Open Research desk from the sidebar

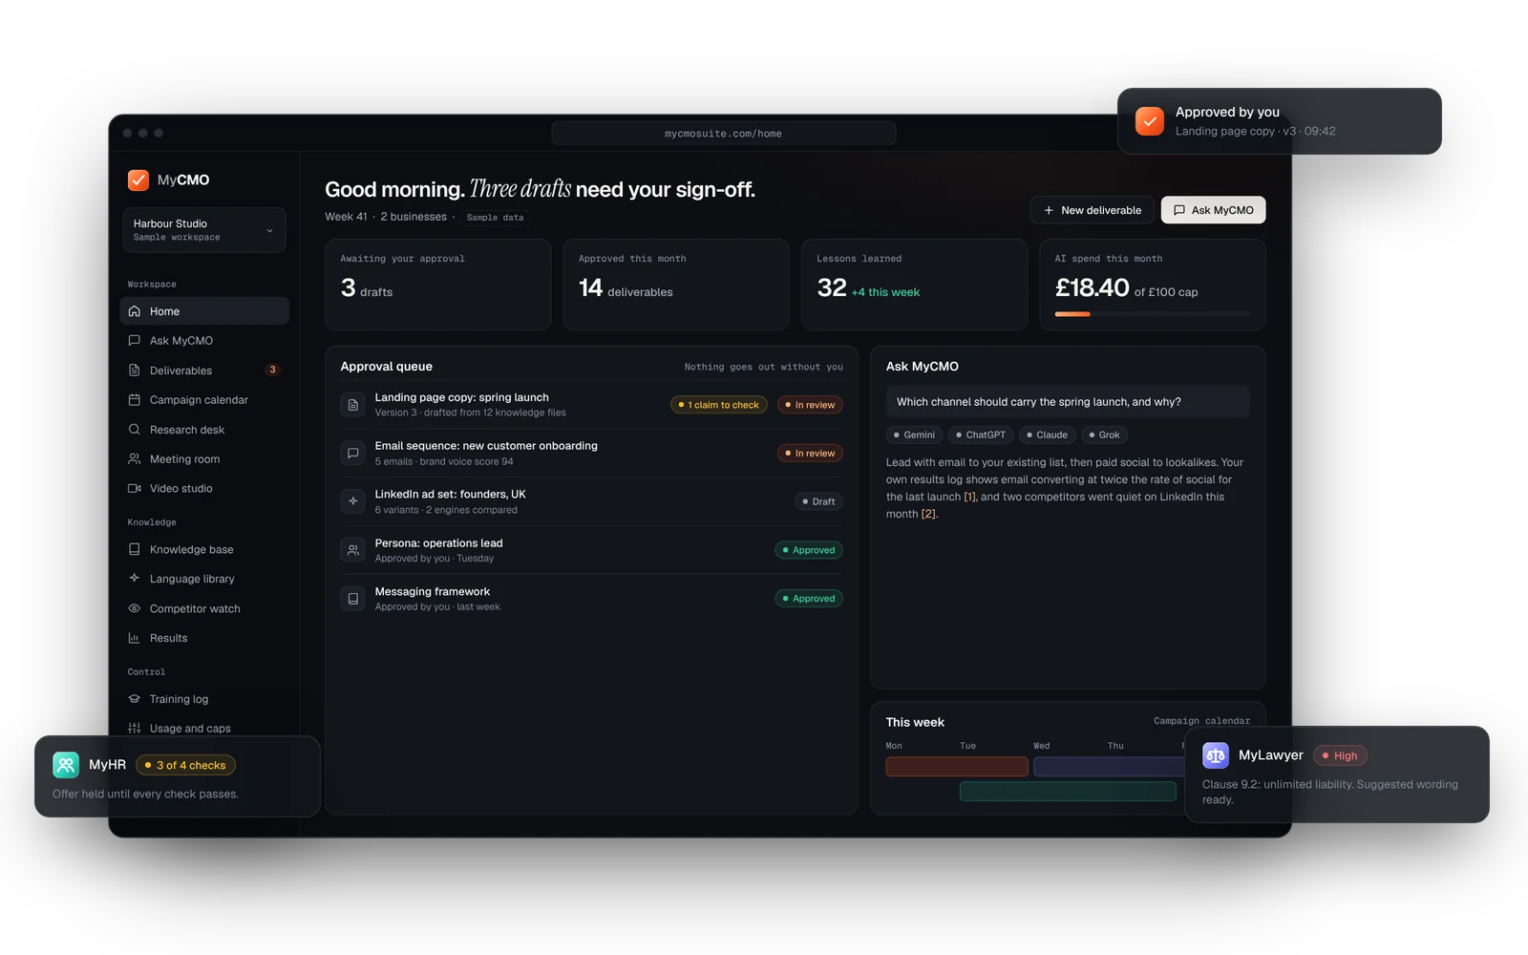(204, 430)
